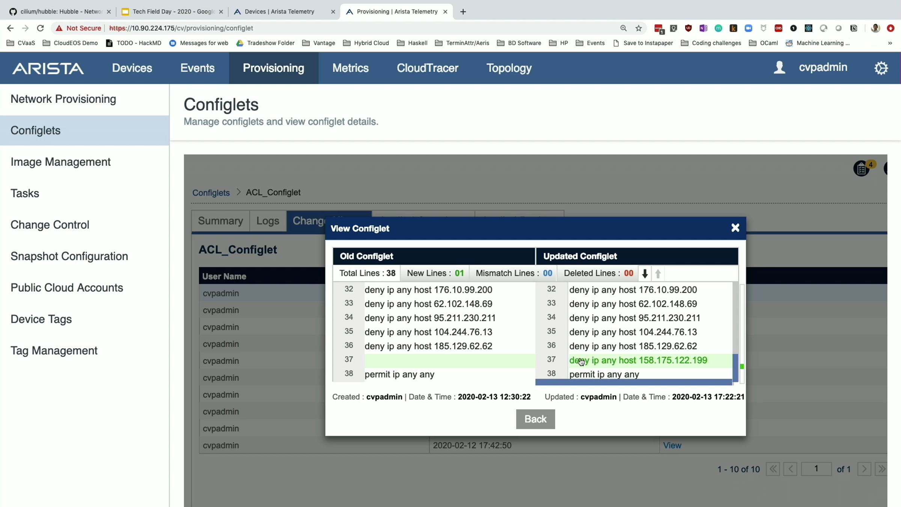Viewport: 901px width, 507px height.
Task: Open the CloudTracer menu
Action: coord(428,68)
